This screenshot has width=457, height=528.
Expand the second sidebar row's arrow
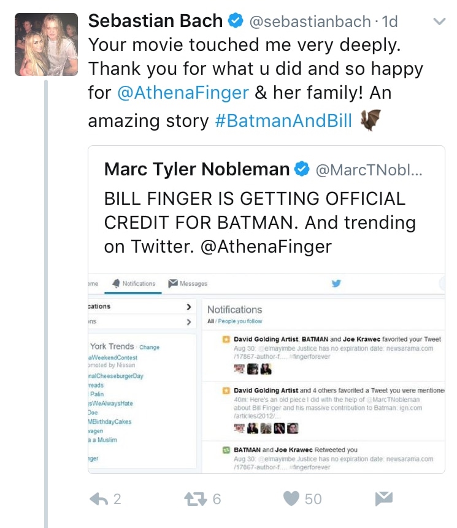[x=188, y=321]
